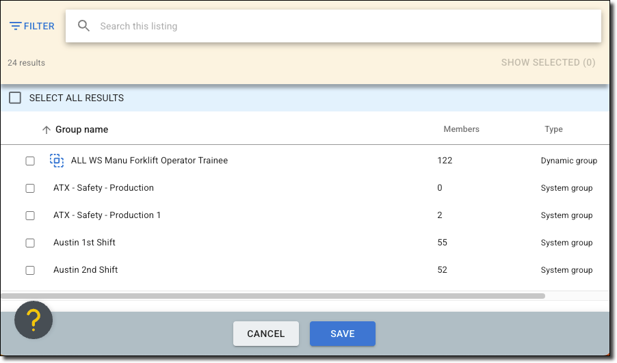The image size is (617, 363).
Task: Toggle the Austin 2nd Shift checkbox
Action: [x=30, y=270]
